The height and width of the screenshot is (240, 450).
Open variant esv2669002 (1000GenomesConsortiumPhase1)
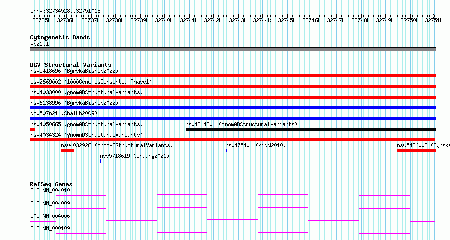[x=91, y=82]
